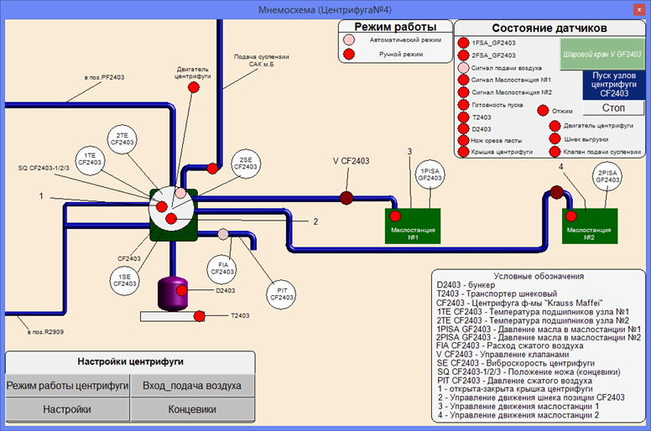651x431 pixels.
Task: Click the 2TE CF2403 temperature sensor circle
Action: [x=122, y=138]
